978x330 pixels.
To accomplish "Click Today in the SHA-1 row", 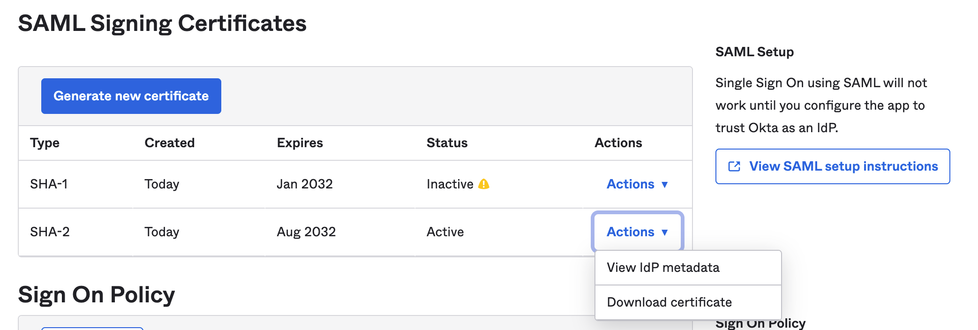I will click(x=162, y=184).
